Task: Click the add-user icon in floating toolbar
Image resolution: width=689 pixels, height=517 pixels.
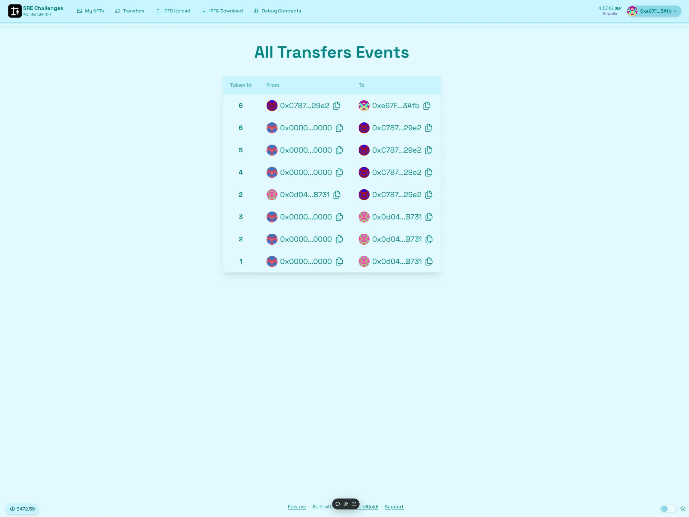Action: 346,504
